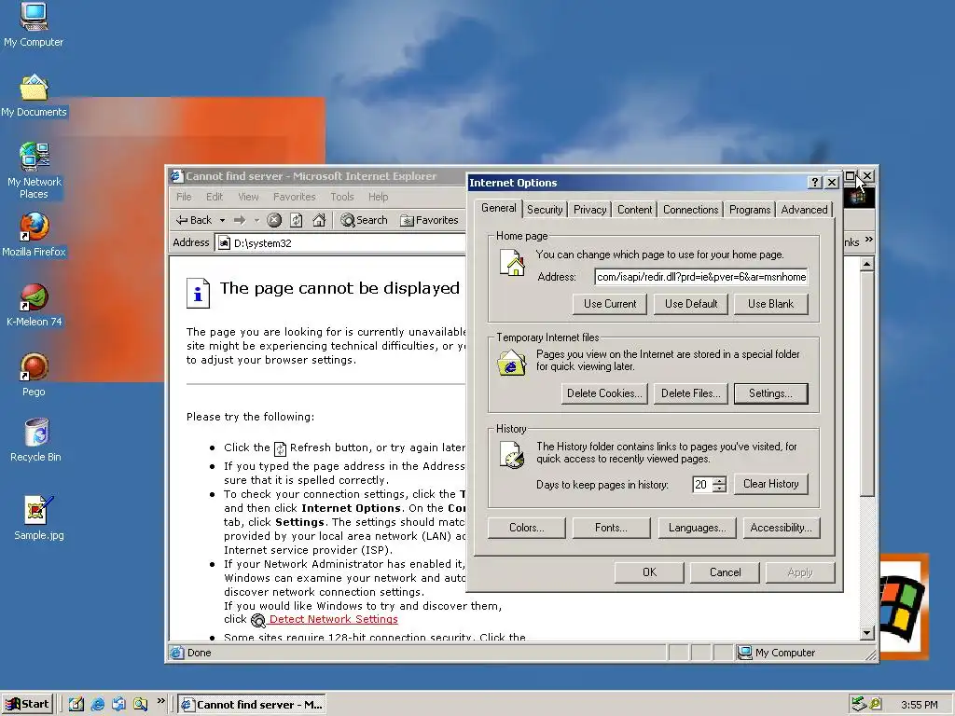Increase days to keep history

point(719,480)
